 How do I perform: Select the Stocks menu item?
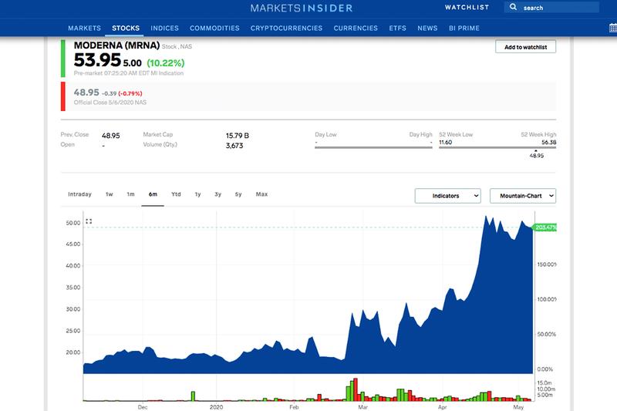tap(126, 28)
